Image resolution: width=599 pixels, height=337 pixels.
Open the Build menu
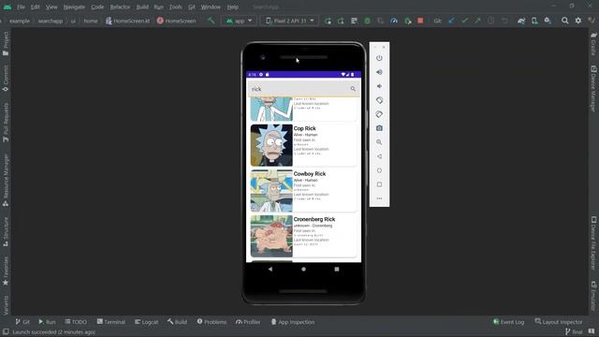pos(142,7)
